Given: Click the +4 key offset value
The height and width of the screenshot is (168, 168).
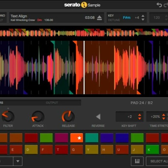Looking at the screenshot, I should 137,17.
